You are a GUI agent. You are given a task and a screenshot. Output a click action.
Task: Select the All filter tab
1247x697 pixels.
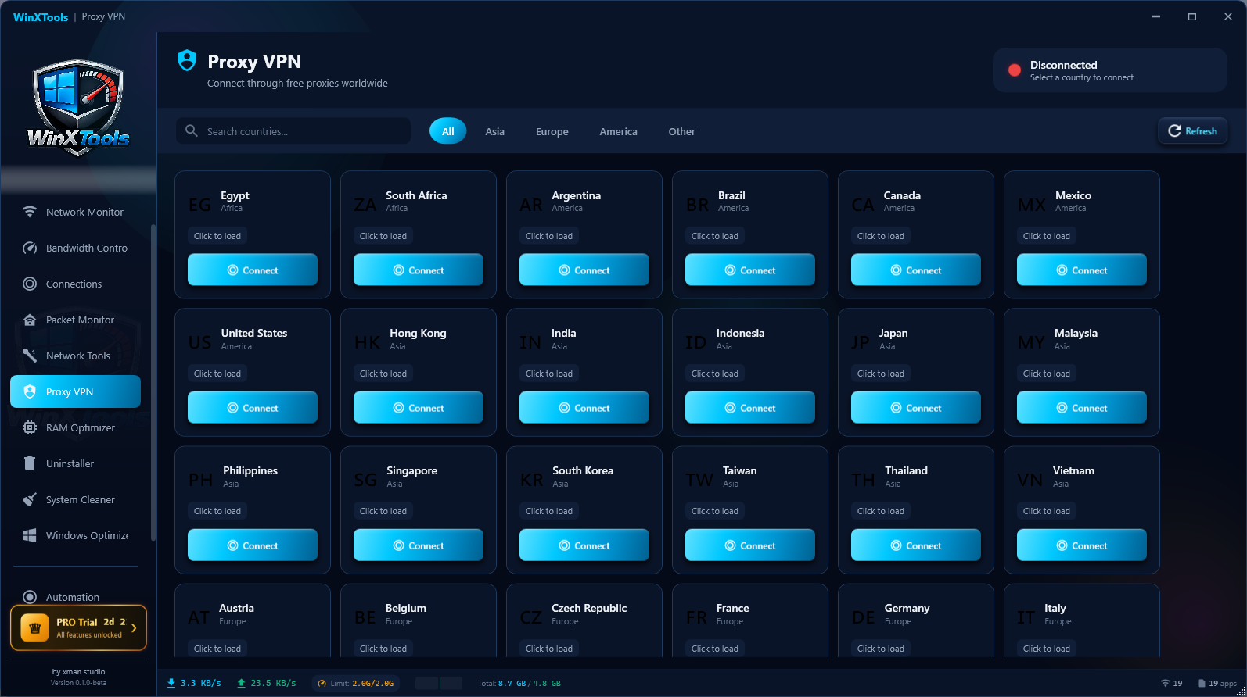click(447, 131)
